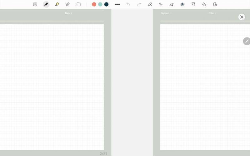Open the text alignment tool

[x=161, y=4]
